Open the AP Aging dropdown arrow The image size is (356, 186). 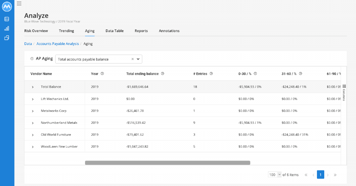138,59
